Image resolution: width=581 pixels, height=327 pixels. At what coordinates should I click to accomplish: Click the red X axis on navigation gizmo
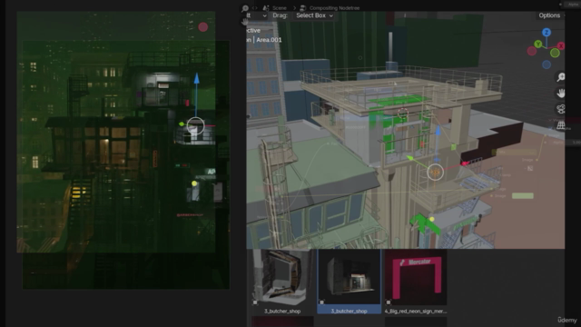561,46
